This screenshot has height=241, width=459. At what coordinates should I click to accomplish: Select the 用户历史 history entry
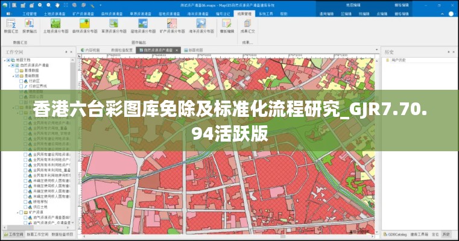[398, 60]
